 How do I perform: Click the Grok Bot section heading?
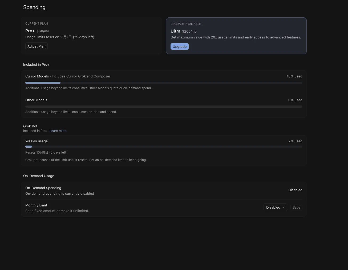[x=30, y=126]
